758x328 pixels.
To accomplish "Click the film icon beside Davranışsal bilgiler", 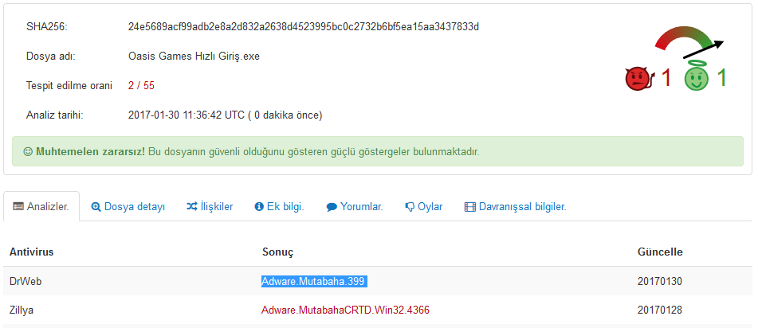I will (x=470, y=207).
